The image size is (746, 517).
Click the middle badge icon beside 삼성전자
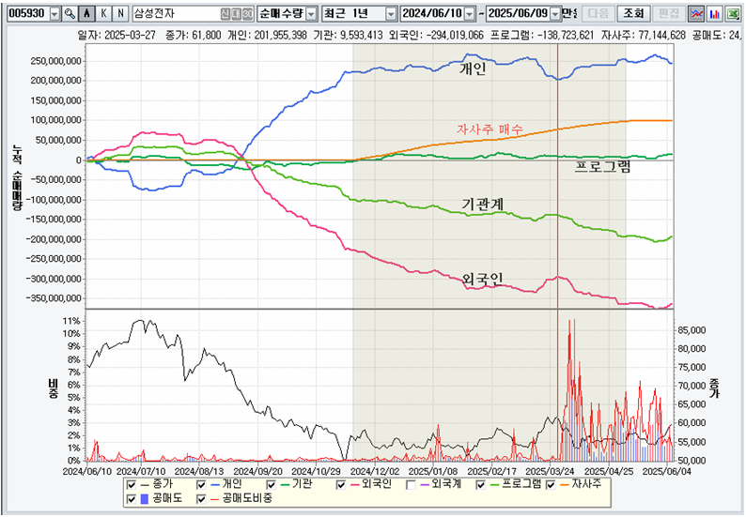coord(237,14)
